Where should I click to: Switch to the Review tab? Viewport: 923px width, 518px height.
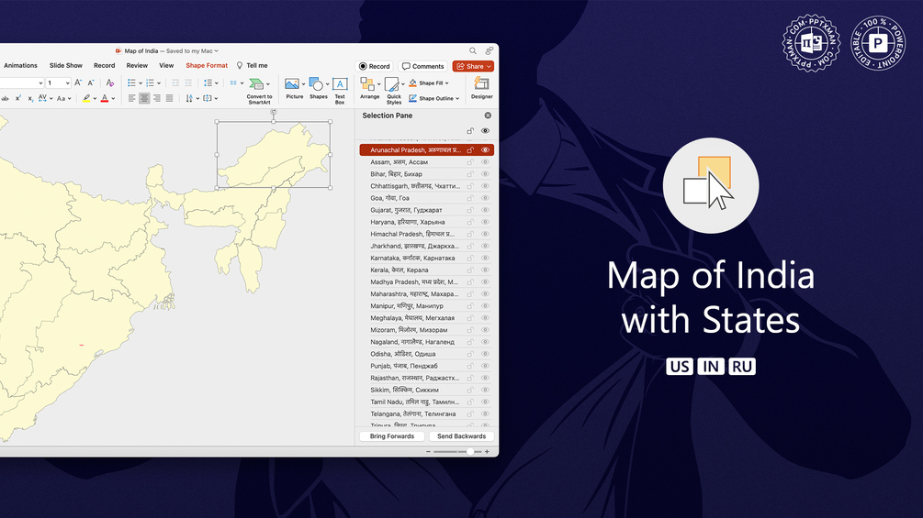137,66
